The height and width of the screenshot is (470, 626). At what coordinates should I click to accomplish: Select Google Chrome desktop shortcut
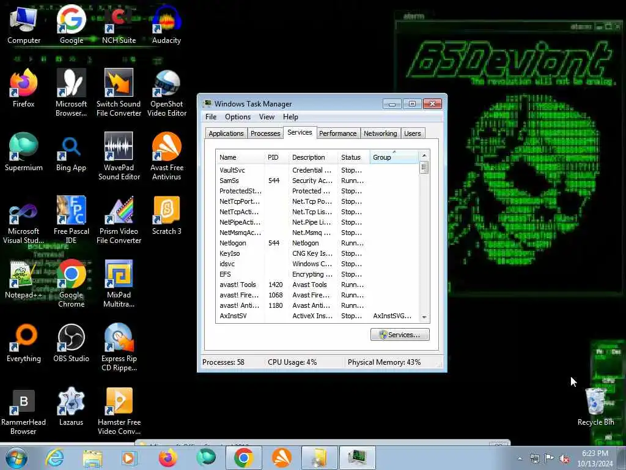point(71,284)
